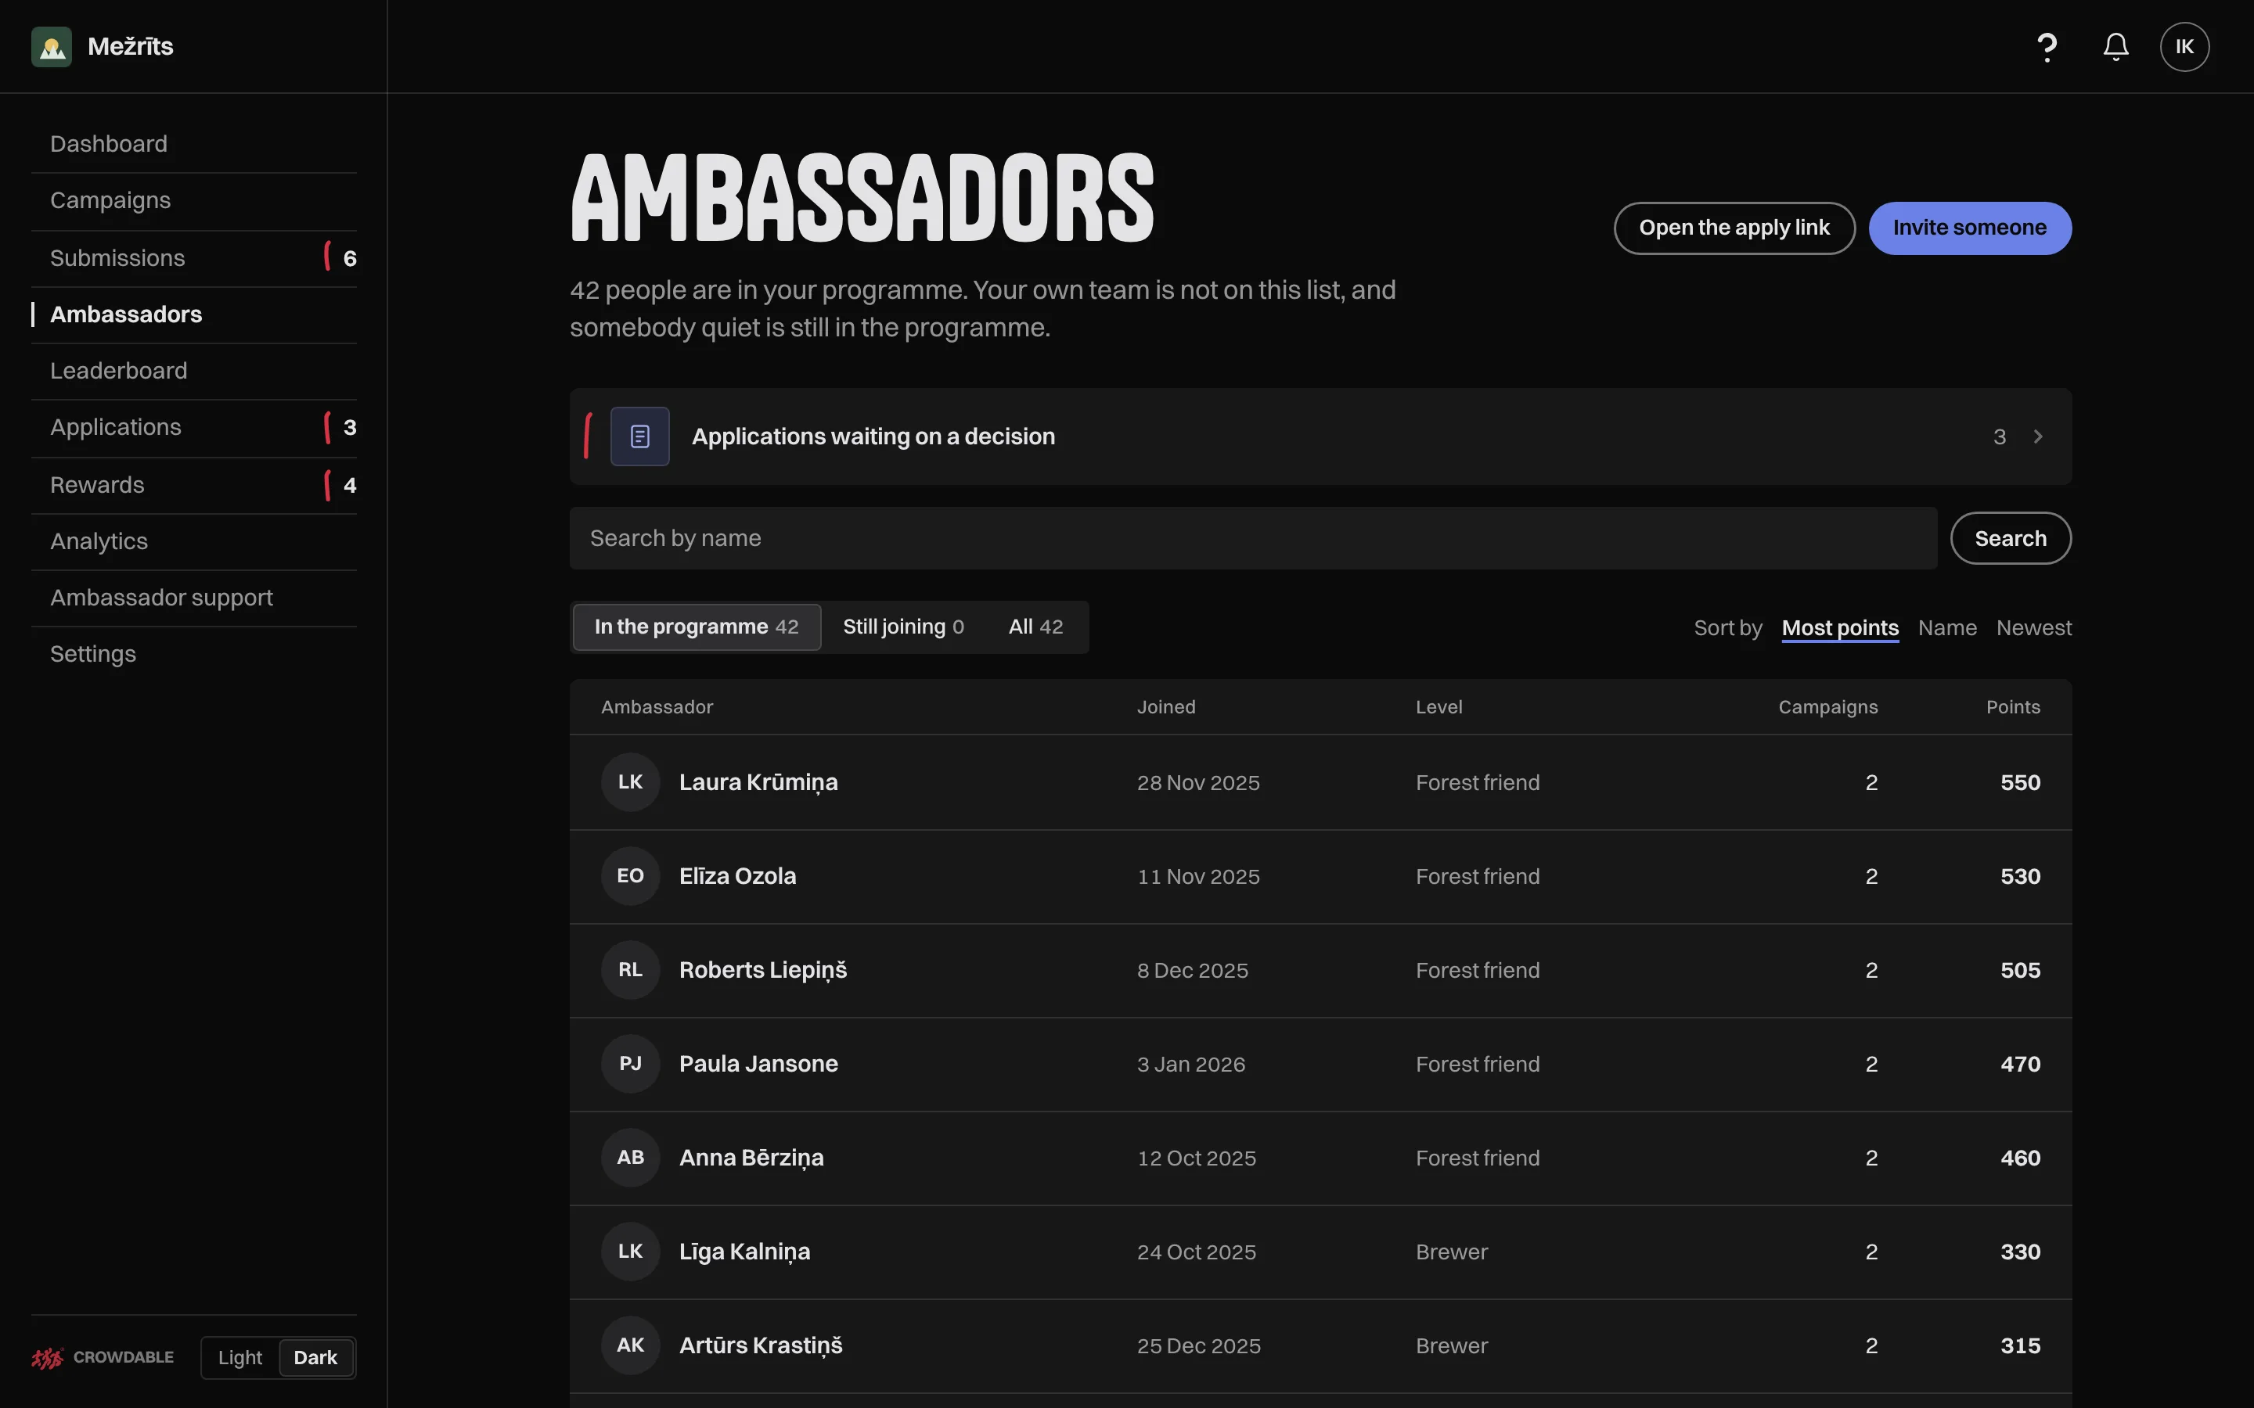2254x1408 pixels.
Task: Expand the applications waiting chevron arrow
Action: click(2038, 436)
